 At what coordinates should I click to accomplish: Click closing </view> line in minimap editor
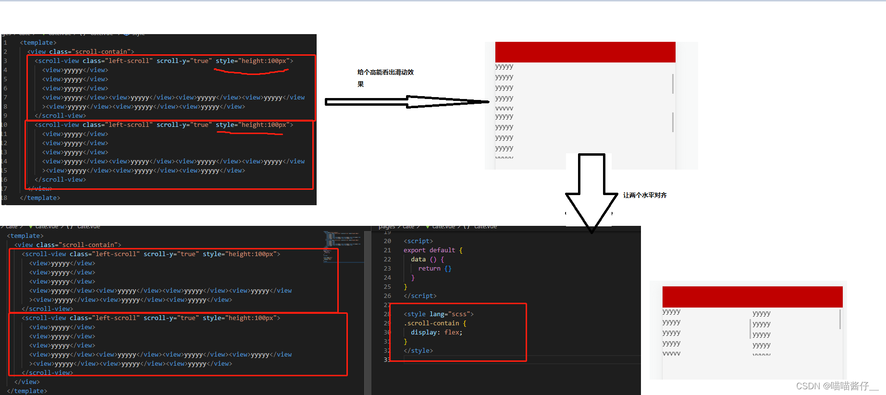[27, 382]
